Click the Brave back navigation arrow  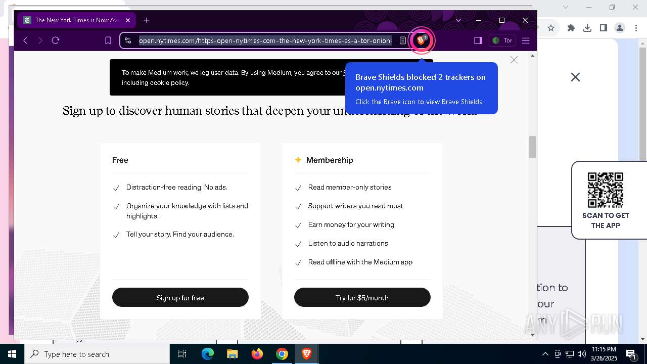(x=25, y=40)
